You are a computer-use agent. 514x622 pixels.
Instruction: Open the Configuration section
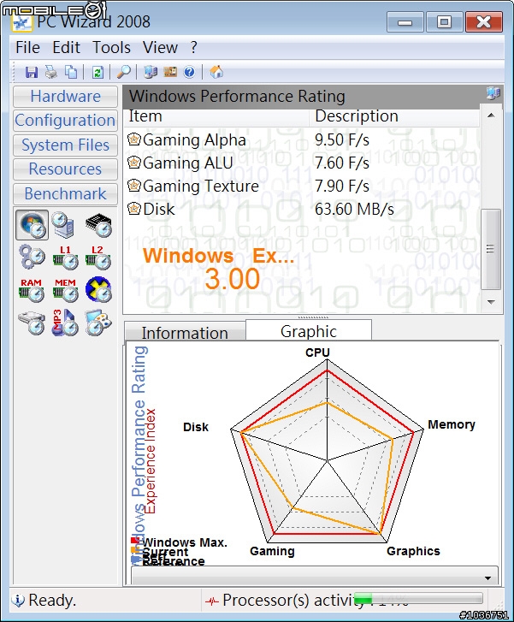[x=66, y=121]
